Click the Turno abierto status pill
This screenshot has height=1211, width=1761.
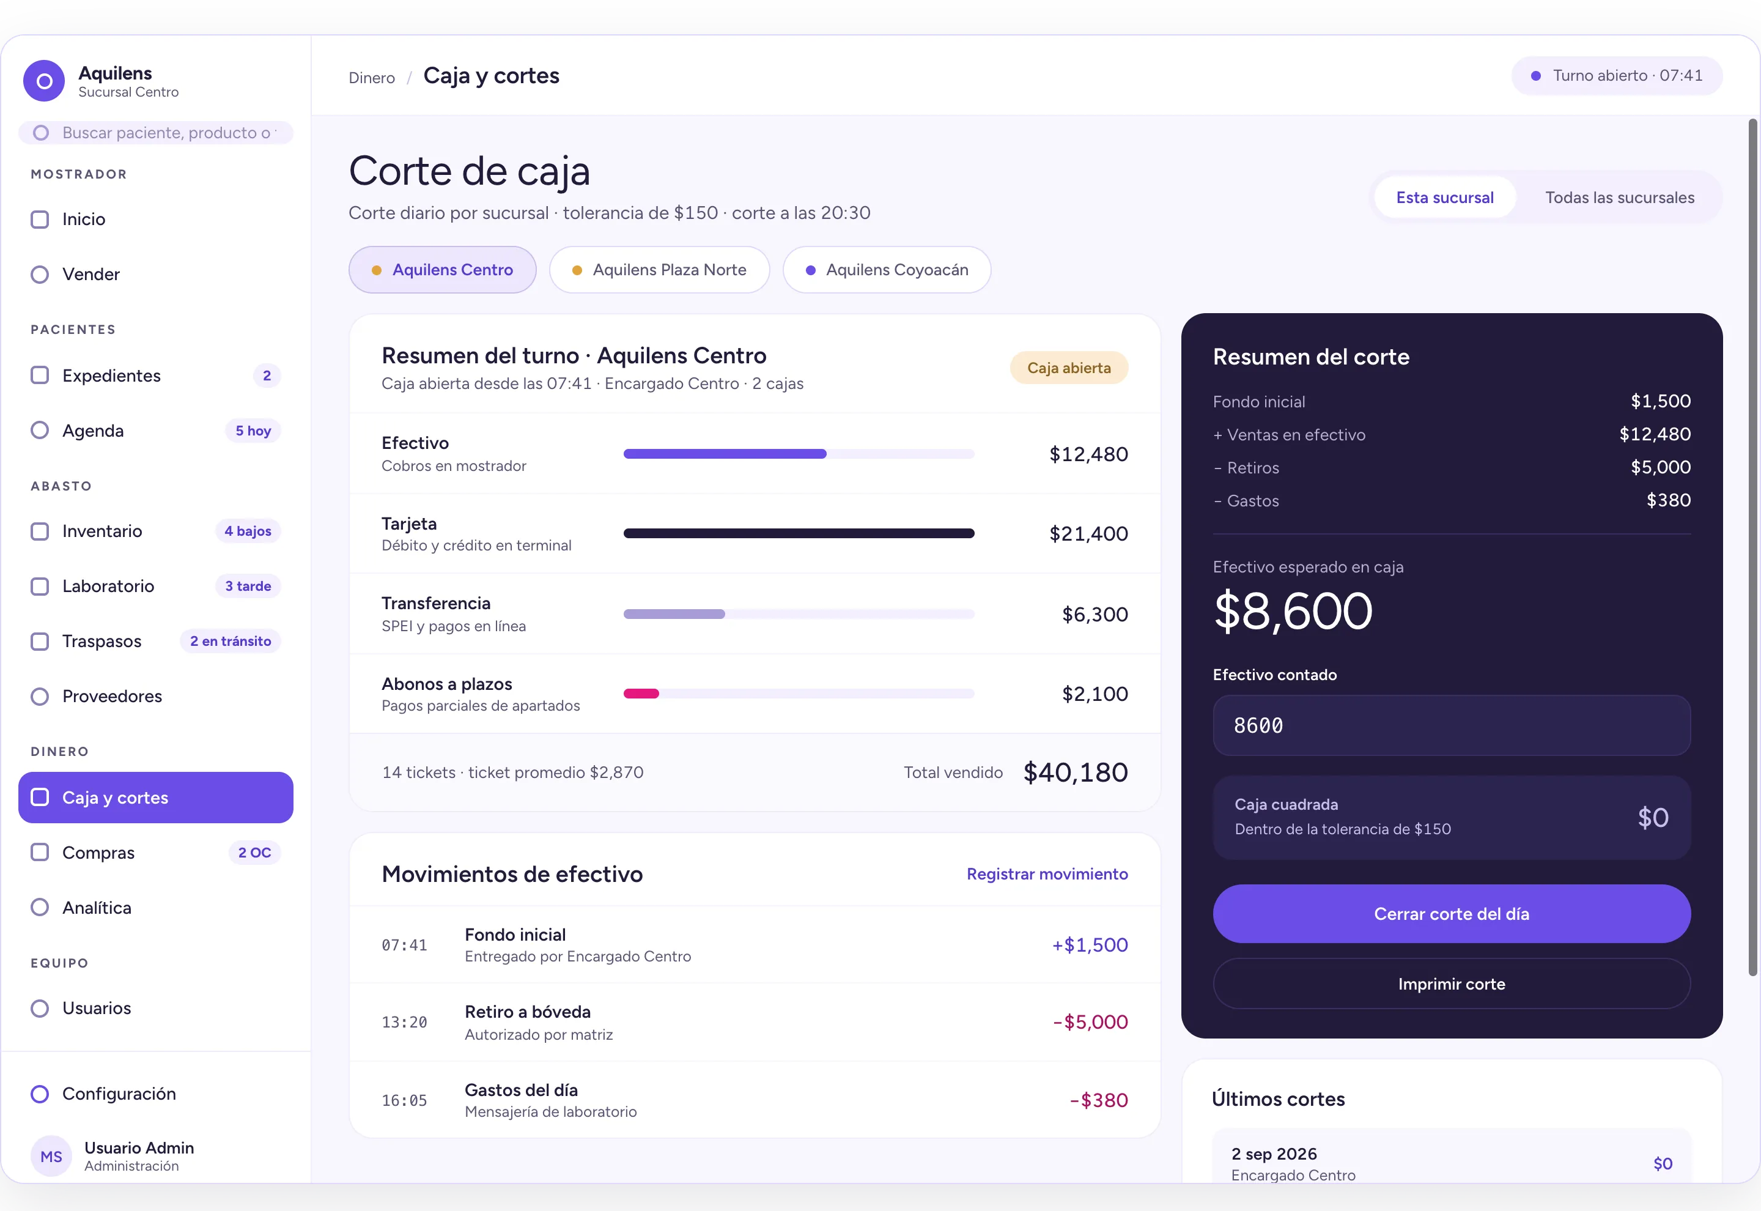point(1616,75)
